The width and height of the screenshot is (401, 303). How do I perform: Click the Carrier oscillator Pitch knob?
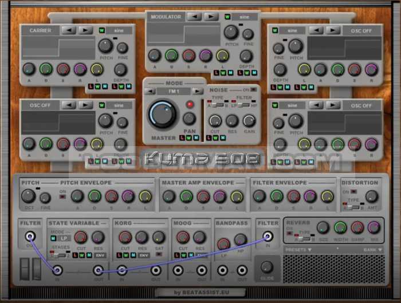pos(105,46)
